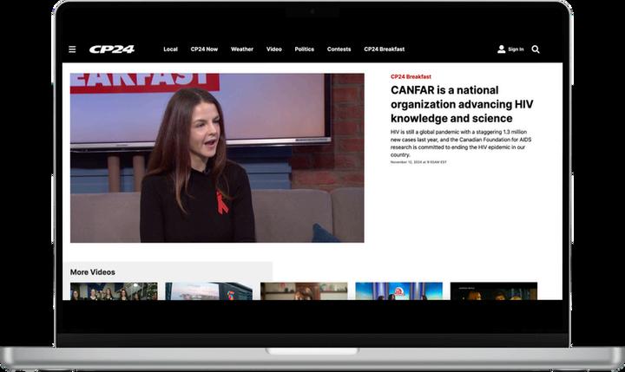
Task: Click the fifth More Videos thumbnail
Action: [x=493, y=290]
